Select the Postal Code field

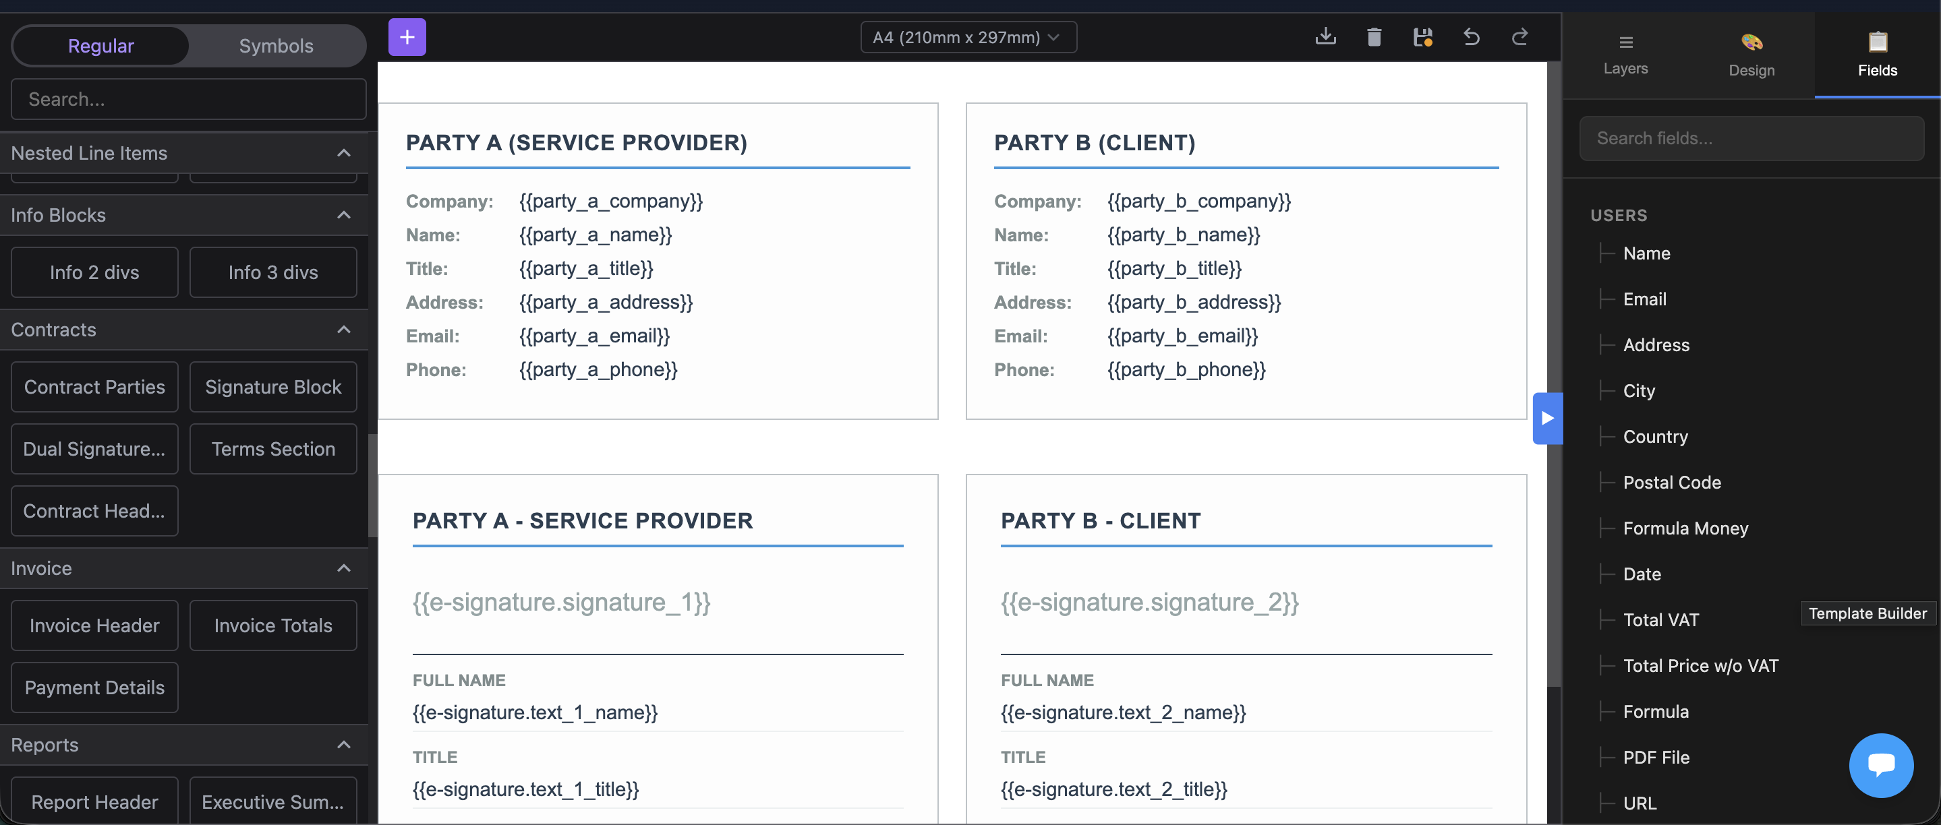click(1671, 483)
